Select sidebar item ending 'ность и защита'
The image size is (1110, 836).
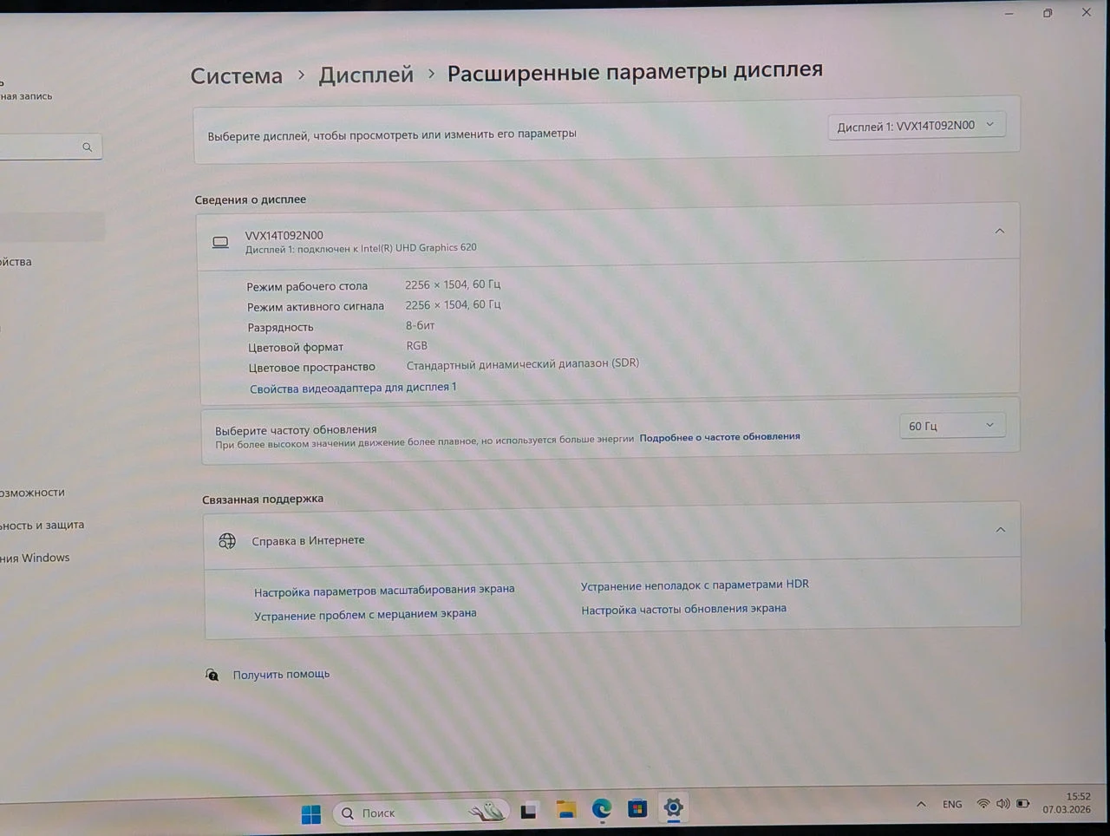(42, 525)
